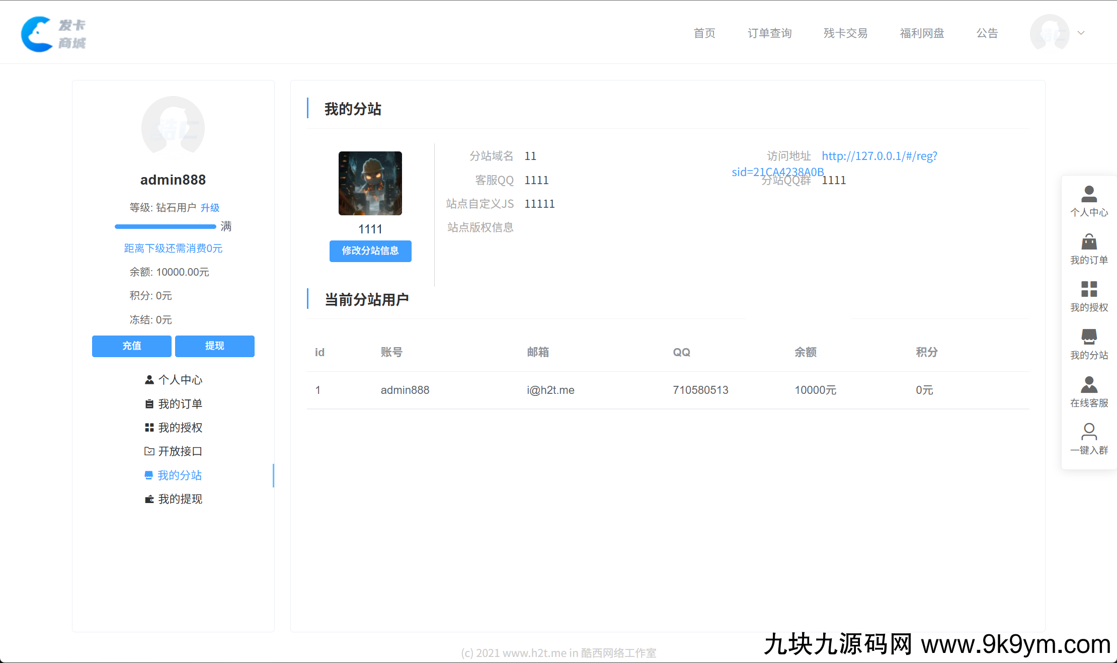The height and width of the screenshot is (663, 1117).
Task: Click the 一键入群 outlined user icon
Action: pos(1089,432)
